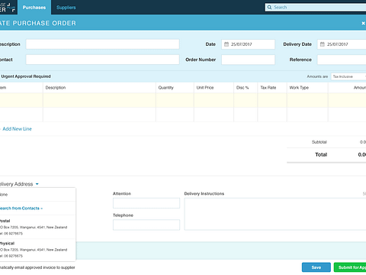Click the Tax Rate column header
Viewport: 366px width, 275px height.
tap(268, 88)
